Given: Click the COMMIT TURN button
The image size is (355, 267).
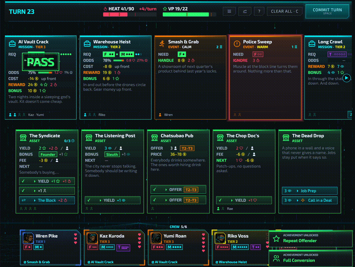Looking at the screenshot, I should [x=327, y=11].
